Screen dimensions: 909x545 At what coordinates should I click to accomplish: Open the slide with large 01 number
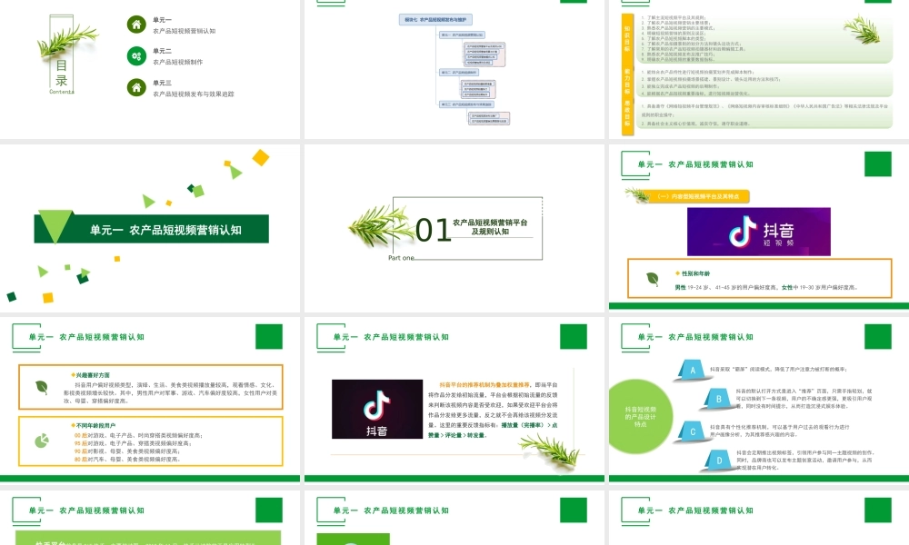click(454, 228)
